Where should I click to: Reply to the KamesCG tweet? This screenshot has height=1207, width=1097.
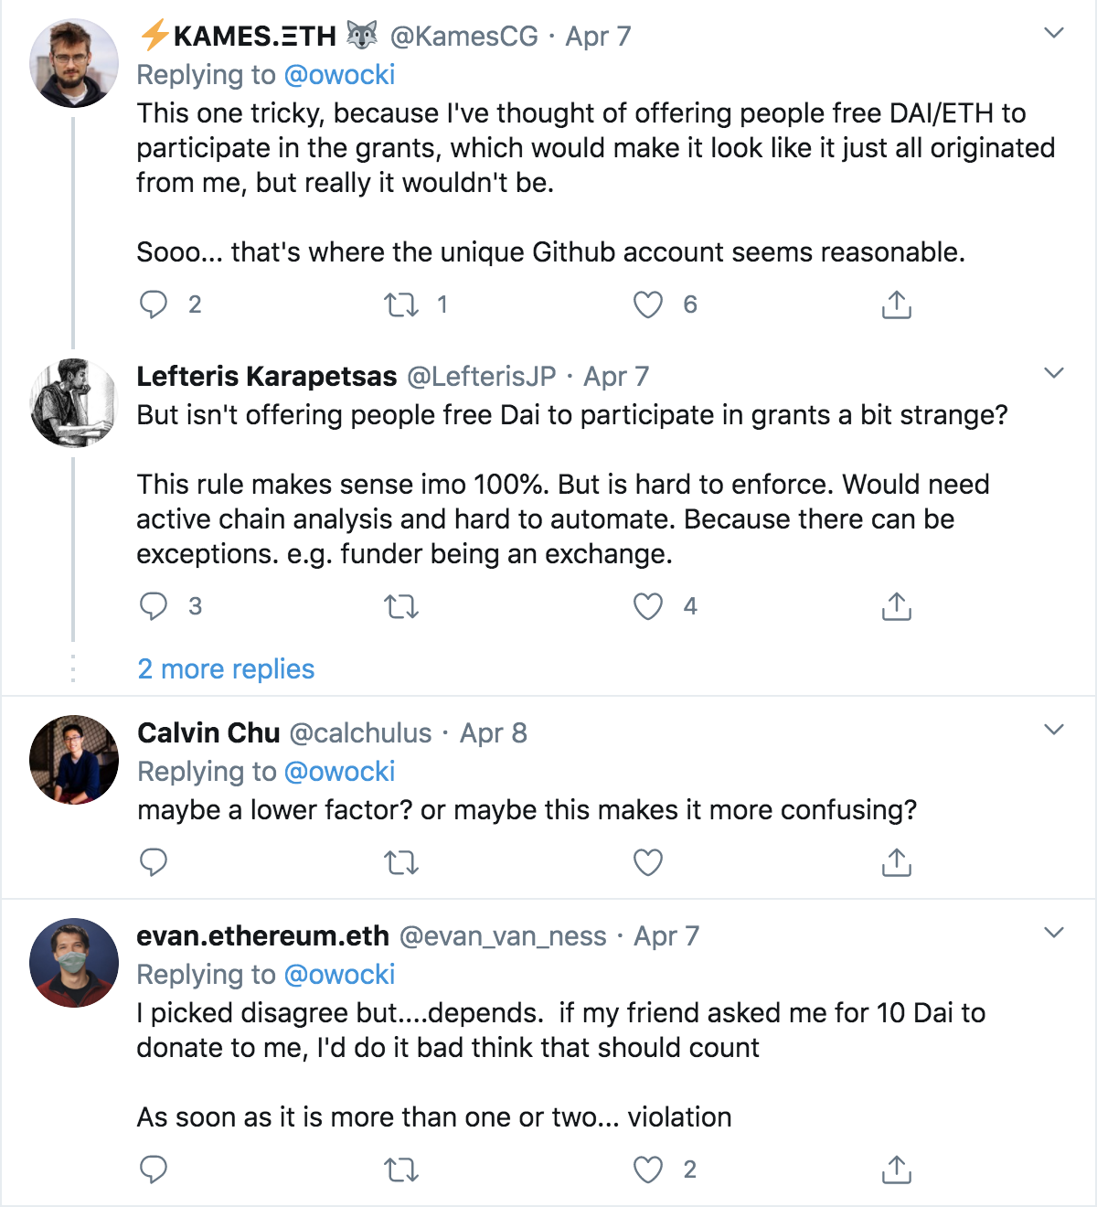[x=154, y=304]
